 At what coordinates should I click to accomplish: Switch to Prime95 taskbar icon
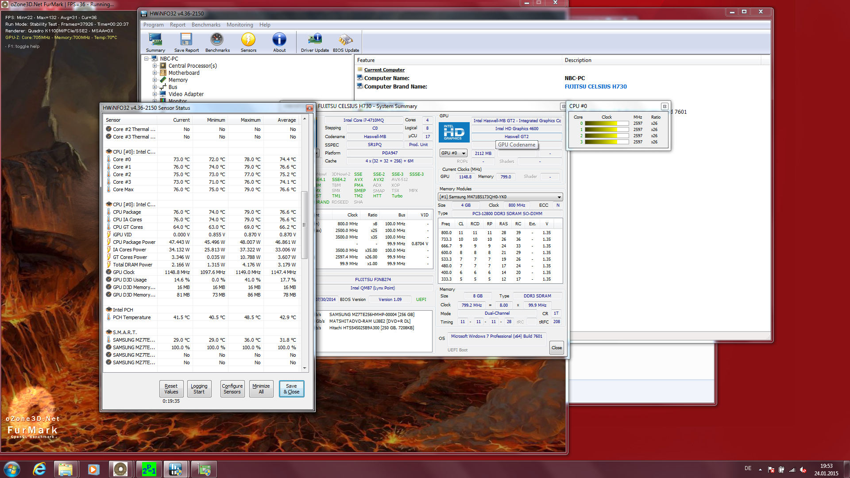coord(149,469)
